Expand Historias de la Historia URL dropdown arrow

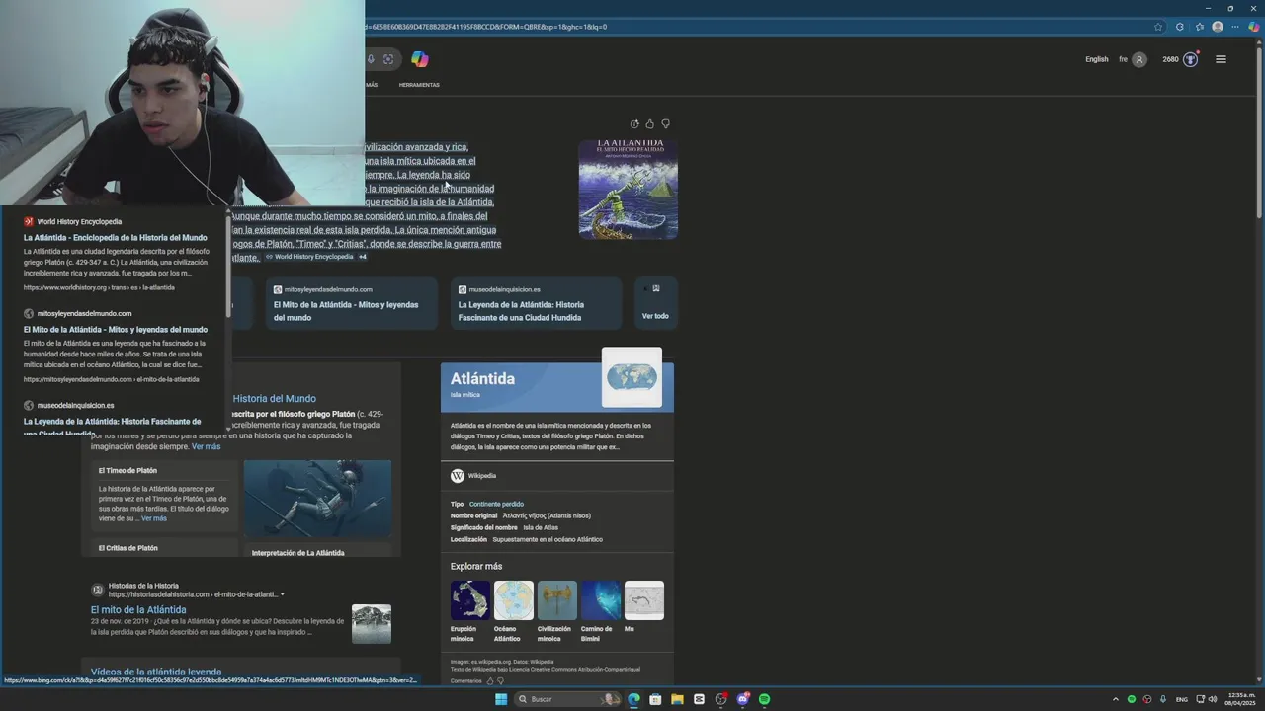(283, 594)
